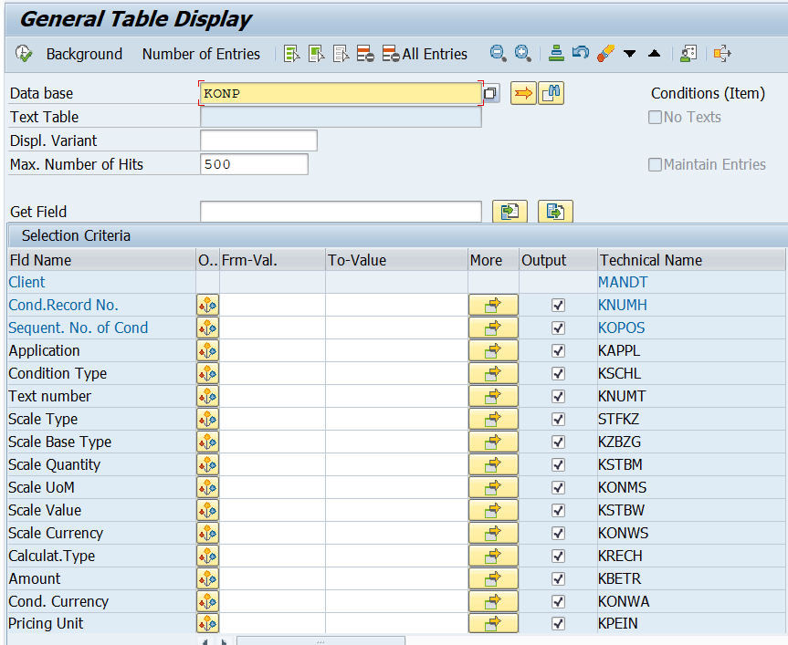Click More button in Pricing Unit row
788x645 pixels.
pos(493,623)
